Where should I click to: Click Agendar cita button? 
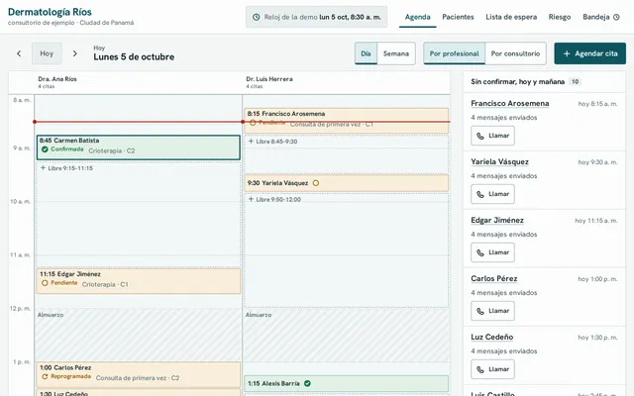coord(590,53)
